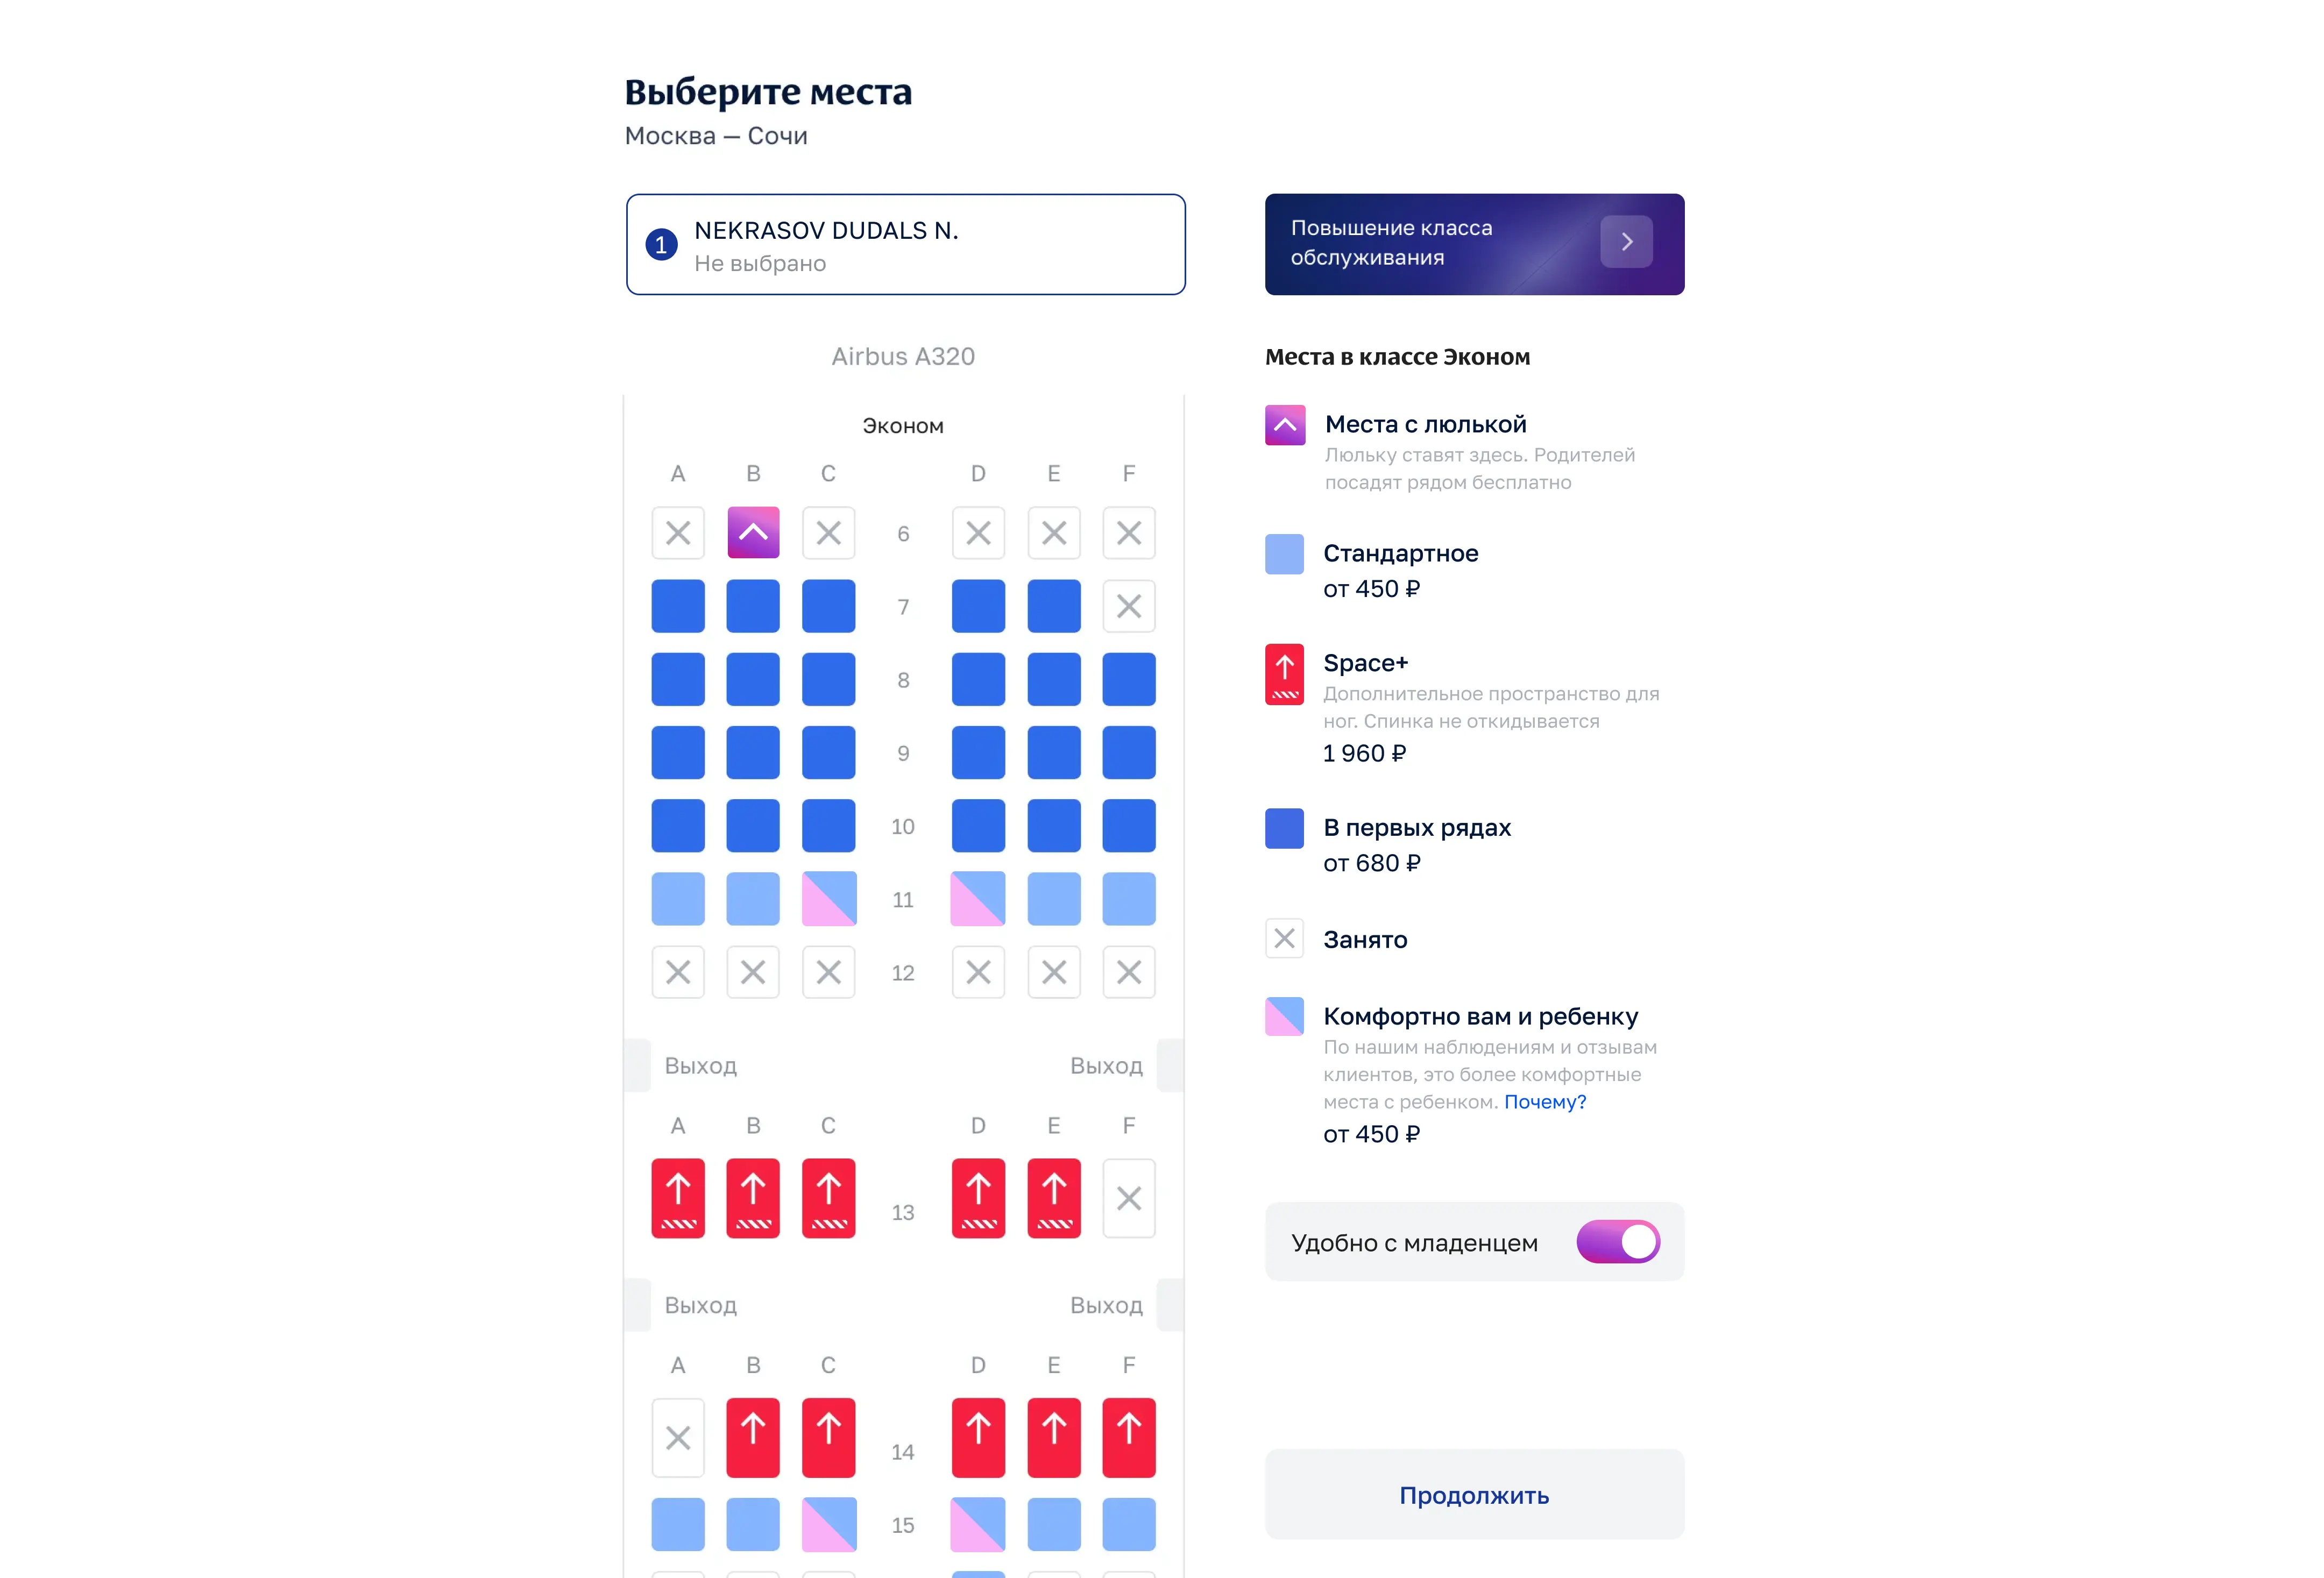Open 'Повышение класса обслуживания' banner
Image resolution: width=2324 pixels, height=1578 pixels.
click(x=1474, y=244)
